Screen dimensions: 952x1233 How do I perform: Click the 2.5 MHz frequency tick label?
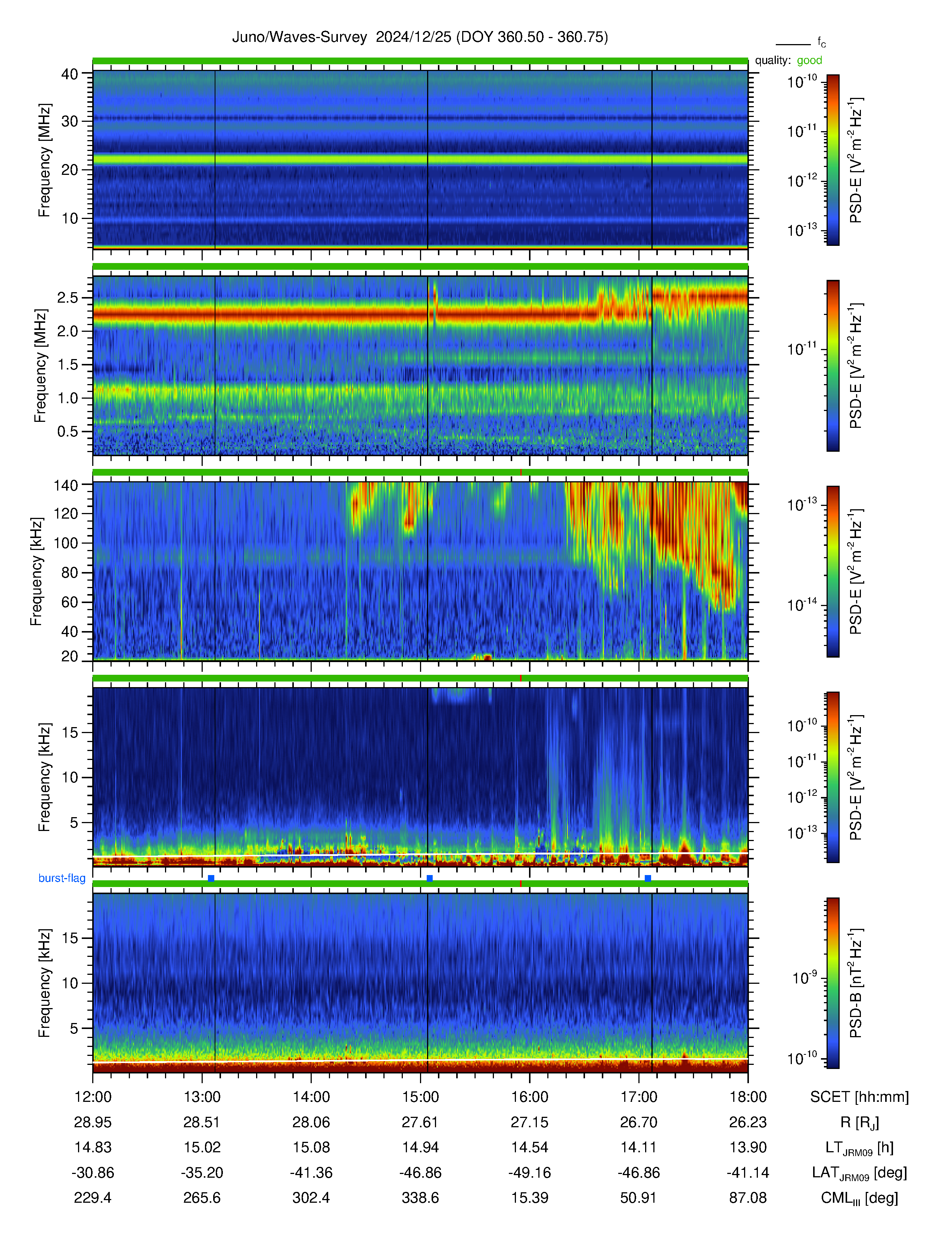coord(67,298)
